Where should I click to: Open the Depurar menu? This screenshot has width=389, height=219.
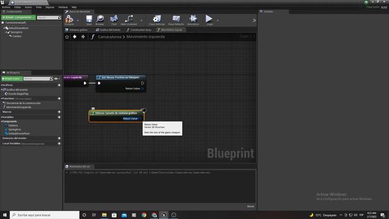pyautogui.click(x=50, y=7)
